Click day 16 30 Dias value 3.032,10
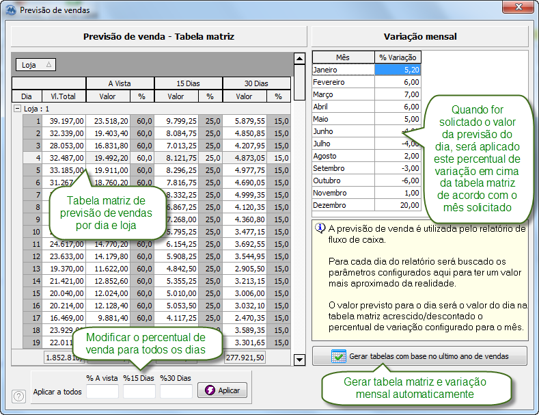This screenshot has width=539, height=415. click(245, 306)
